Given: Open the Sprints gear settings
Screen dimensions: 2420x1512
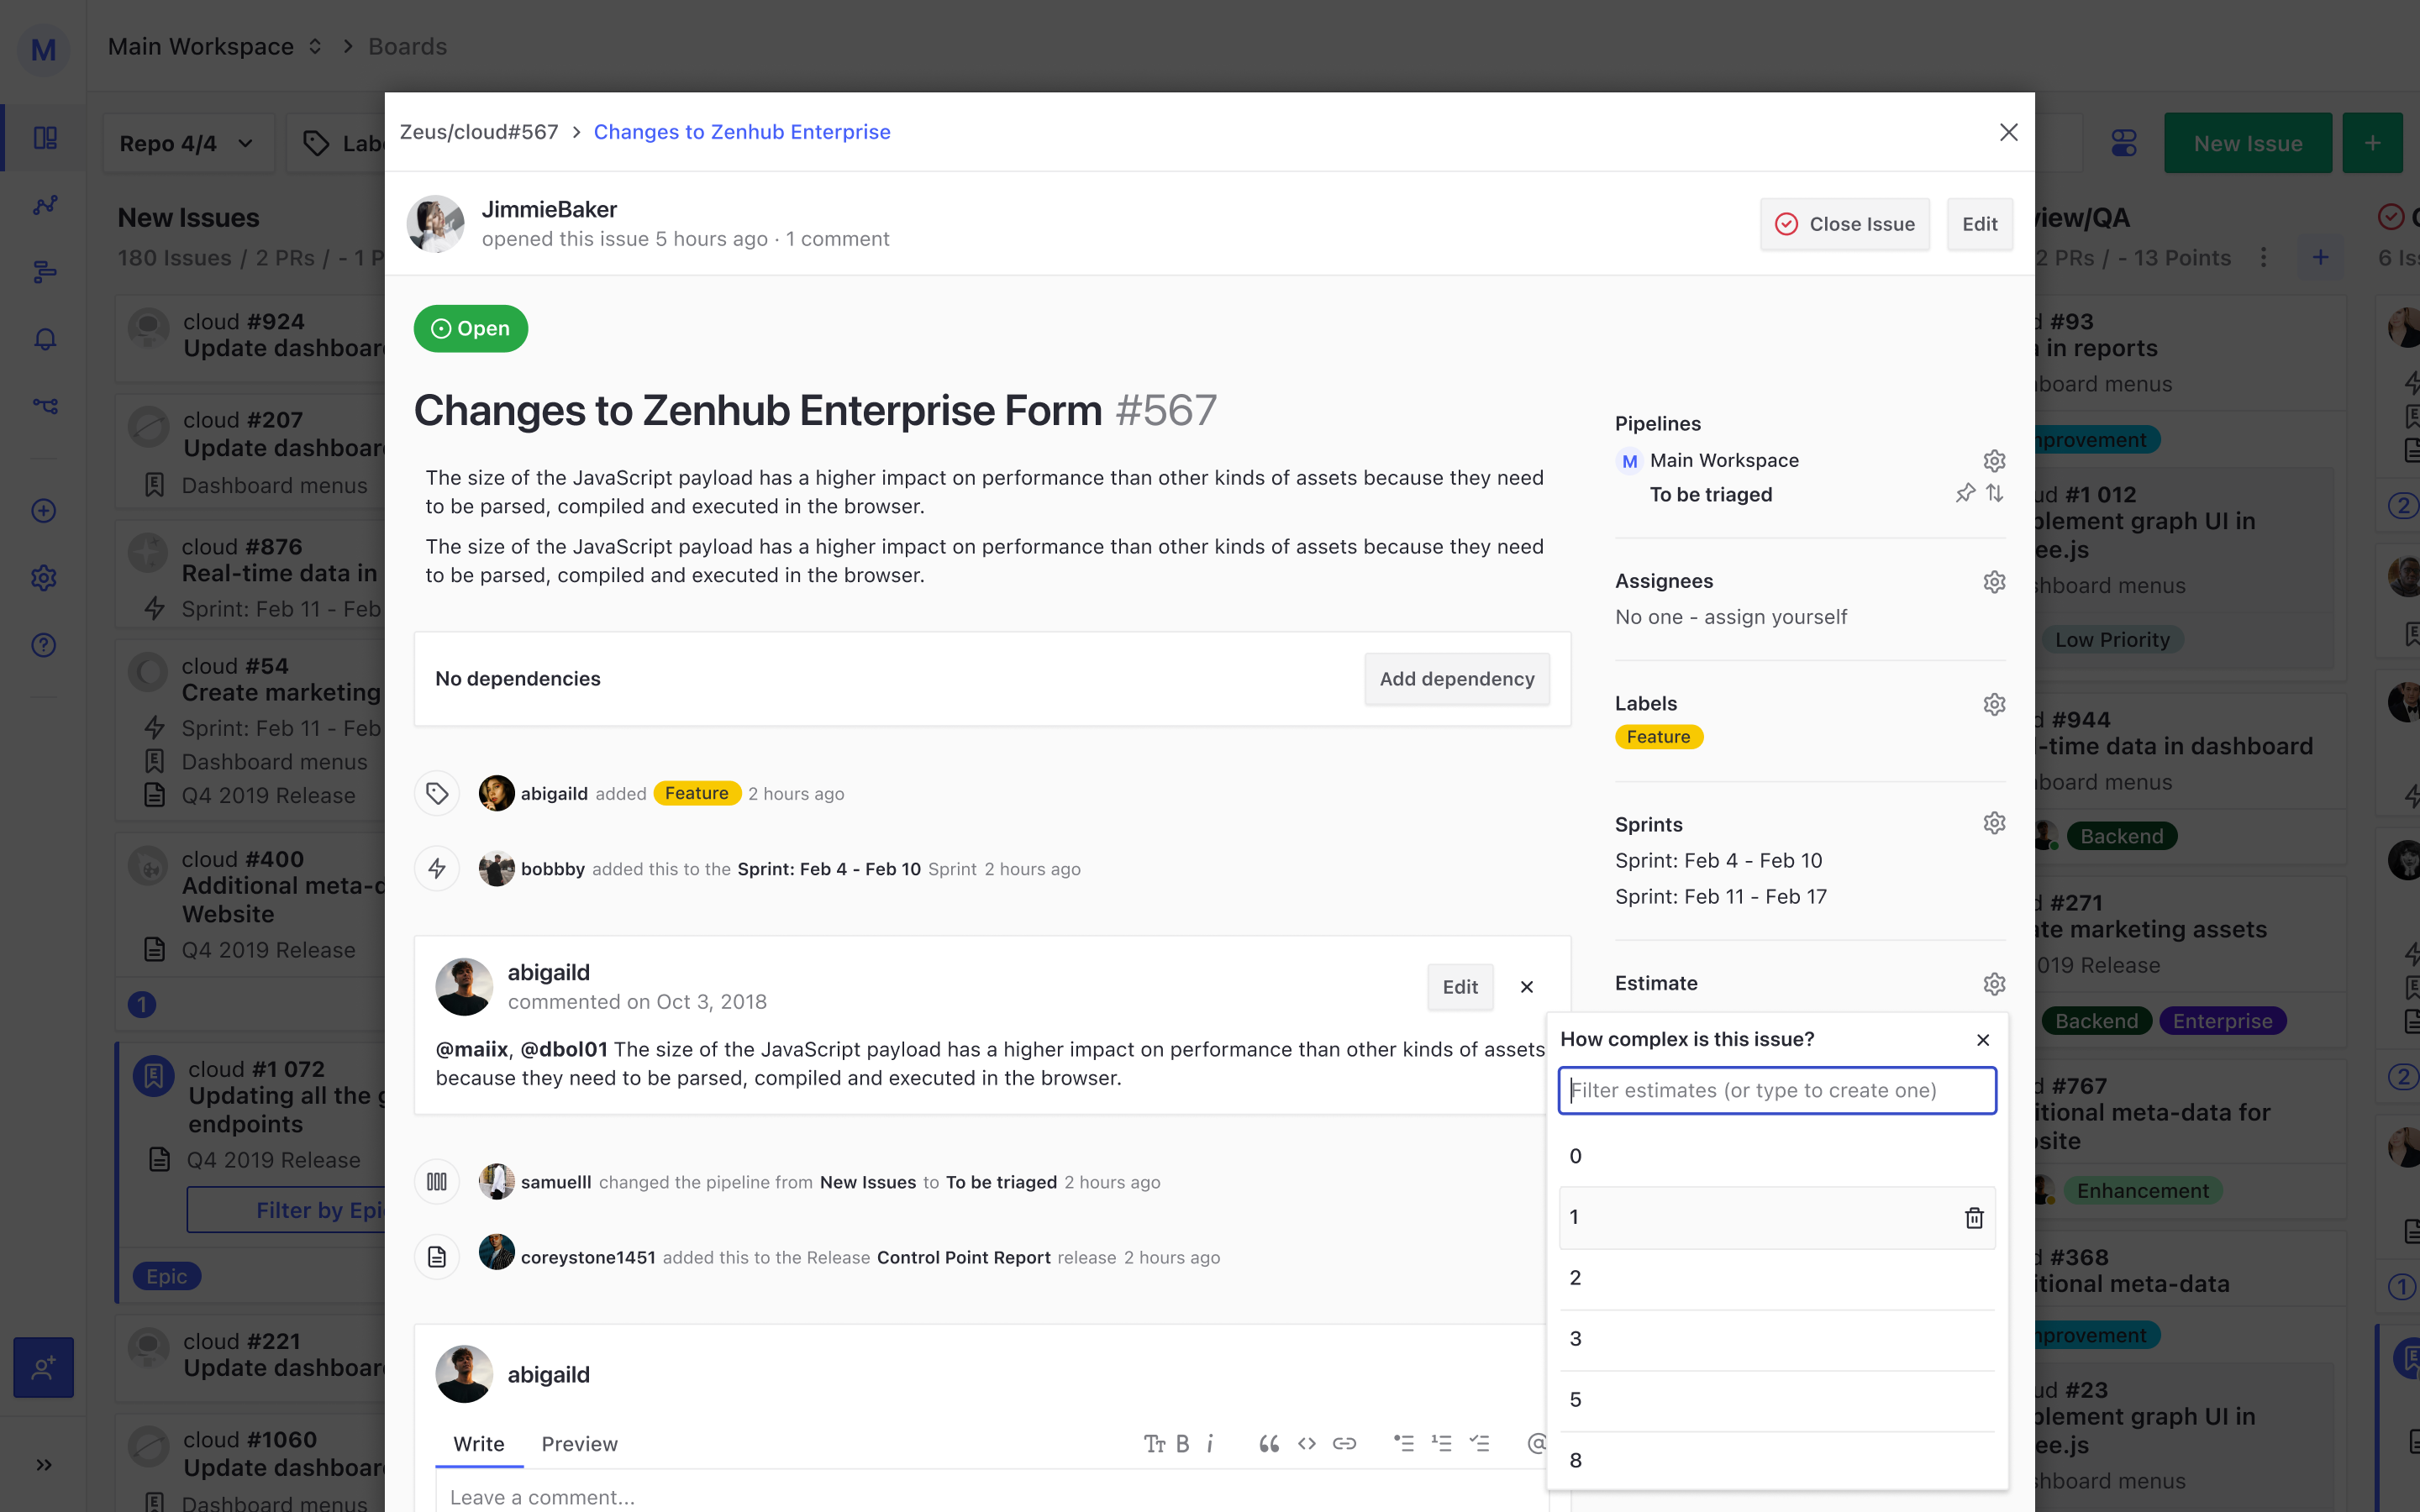Looking at the screenshot, I should (1994, 823).
